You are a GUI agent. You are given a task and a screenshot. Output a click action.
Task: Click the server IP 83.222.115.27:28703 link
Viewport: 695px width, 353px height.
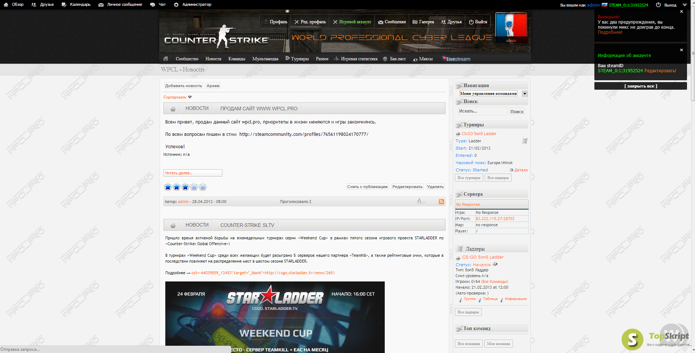click(495, 219)
